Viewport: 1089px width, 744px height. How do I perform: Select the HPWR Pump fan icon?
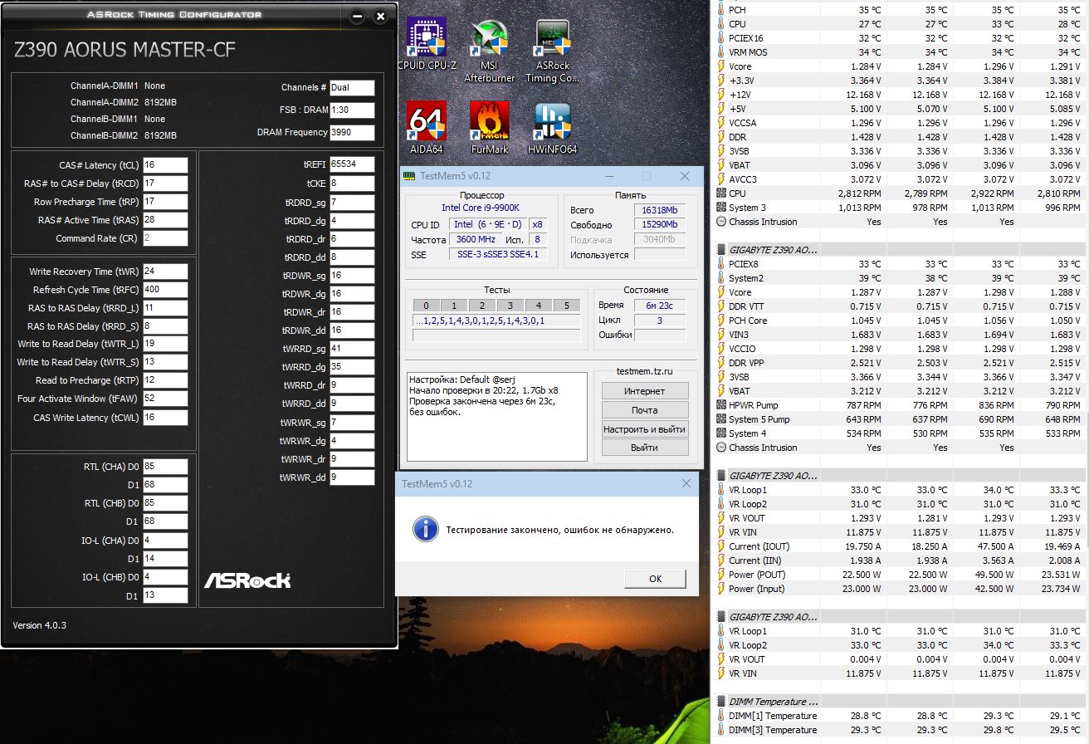pos(720,405)
